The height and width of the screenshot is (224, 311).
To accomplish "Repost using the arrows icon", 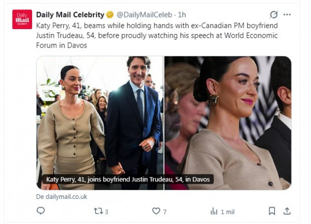I will 98,211.
